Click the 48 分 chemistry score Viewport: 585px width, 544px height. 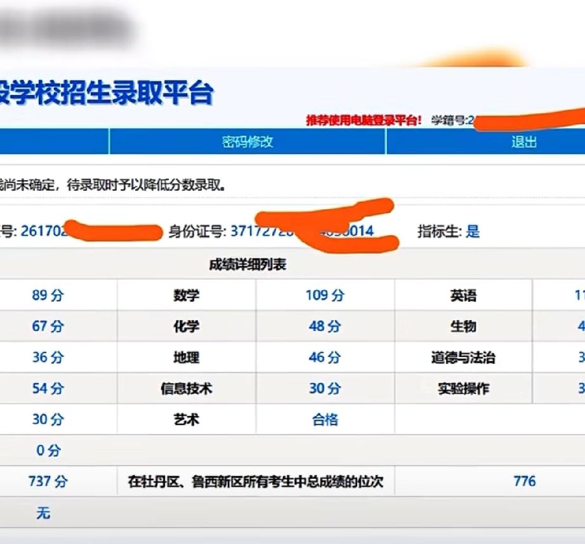[x=325, y=327]
